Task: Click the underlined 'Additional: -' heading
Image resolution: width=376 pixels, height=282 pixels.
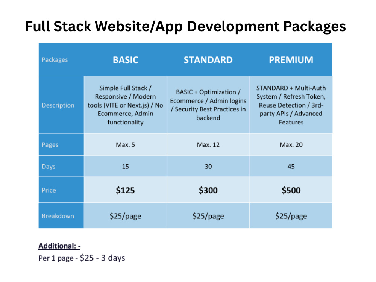Action: 59,246
